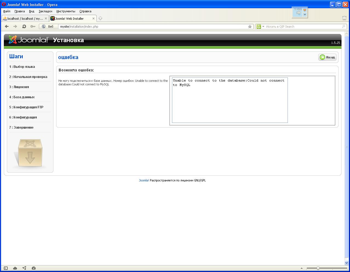
Task: Open the Вид menu
Action: click(32, 11)
